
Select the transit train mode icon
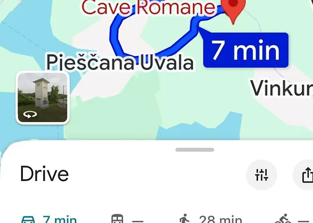click(117, 219)
